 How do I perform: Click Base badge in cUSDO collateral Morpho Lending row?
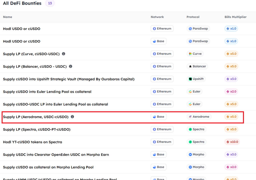tap(158, 167)
